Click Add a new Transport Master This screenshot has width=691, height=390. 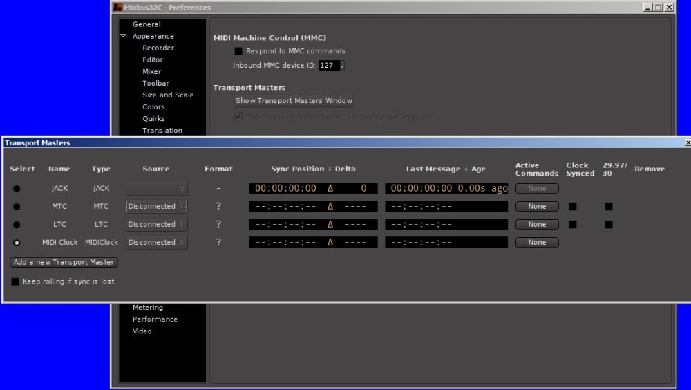tap(64, 262)
